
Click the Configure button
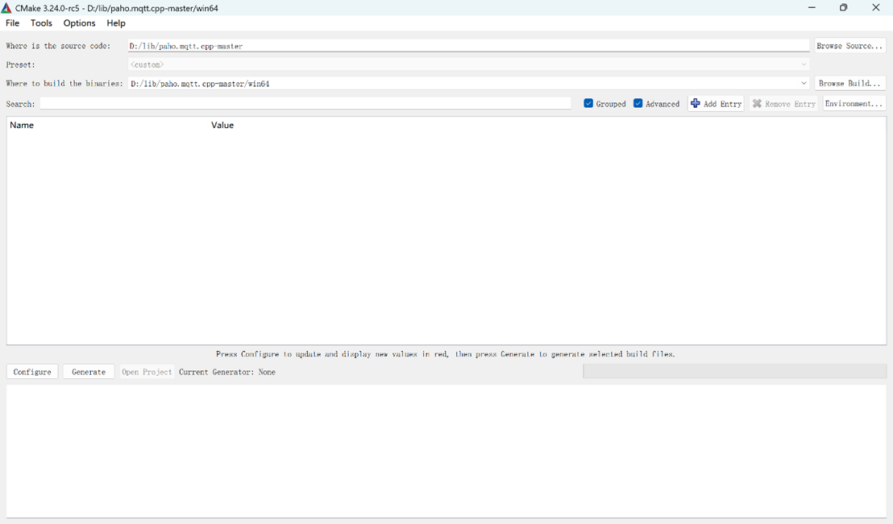pyautogui.click(x=32, y=372)
